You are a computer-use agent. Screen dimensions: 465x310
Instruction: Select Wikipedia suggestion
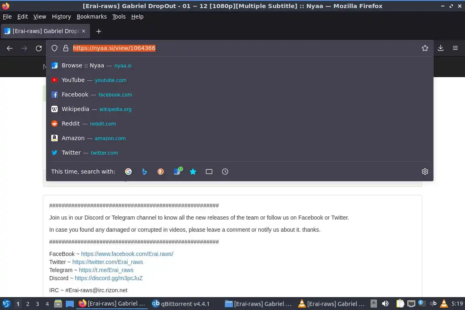pos(240,109)
